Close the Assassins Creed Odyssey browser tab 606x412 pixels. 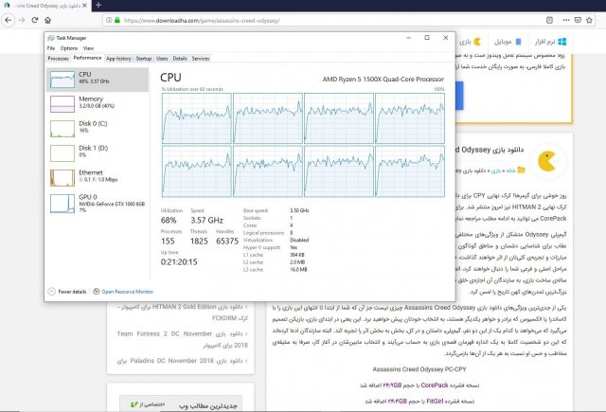[x=84, y=6]
